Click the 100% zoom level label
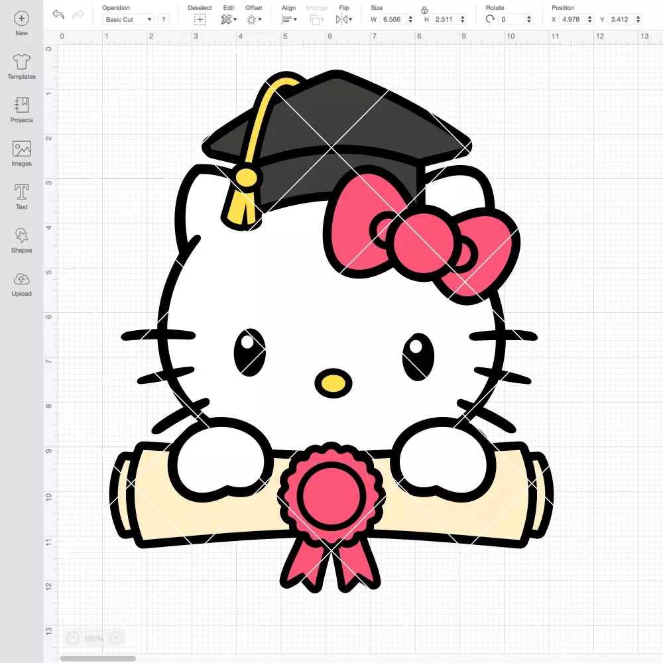663x663 pixels. tap(94, 638)
